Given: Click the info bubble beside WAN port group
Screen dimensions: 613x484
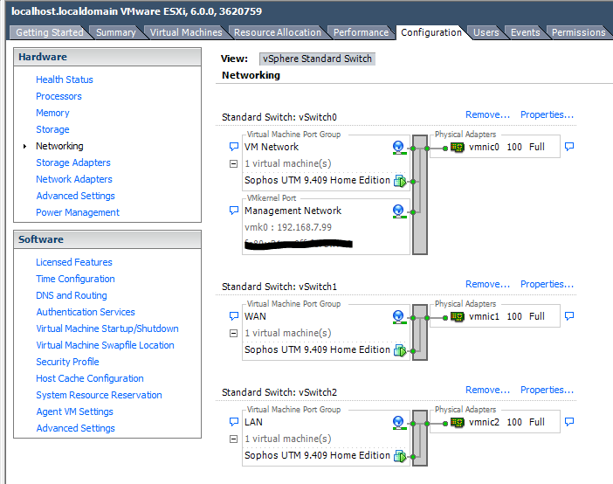Looking at the screenshot, I should 233,316.
